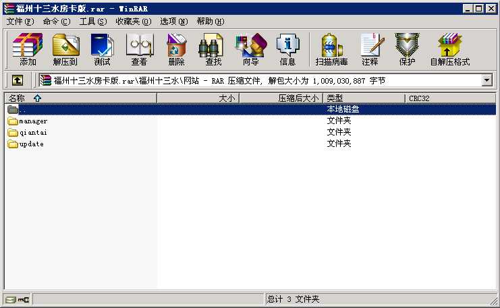The width and height of the screenshot is (500, 308).
Task: Expand the address bar path dropdown
Action: click(487, 80)
